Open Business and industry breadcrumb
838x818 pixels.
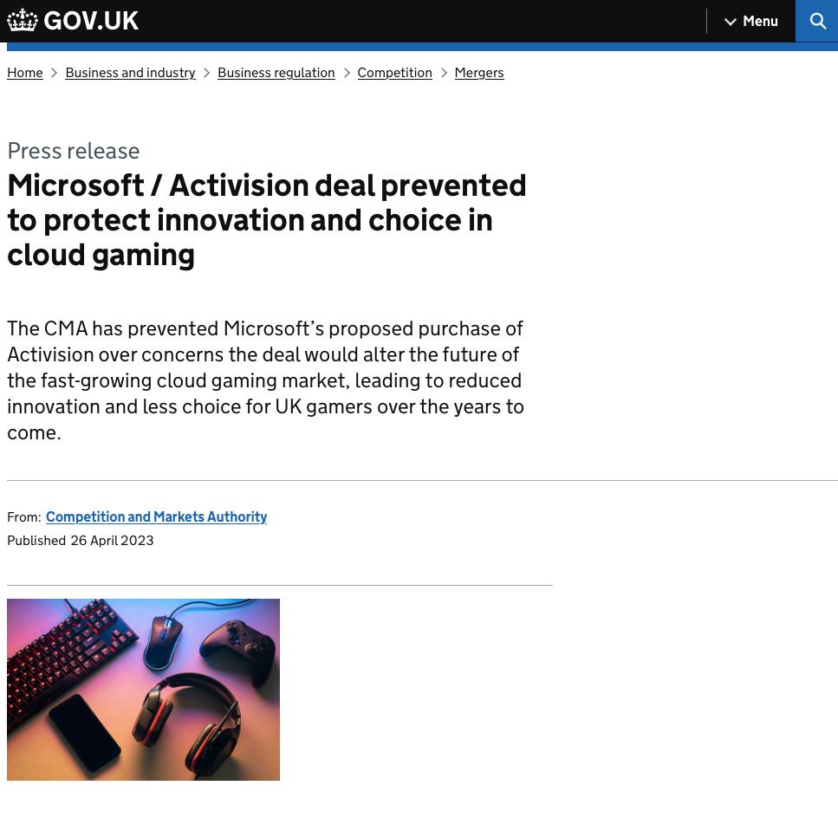[130, 73]
